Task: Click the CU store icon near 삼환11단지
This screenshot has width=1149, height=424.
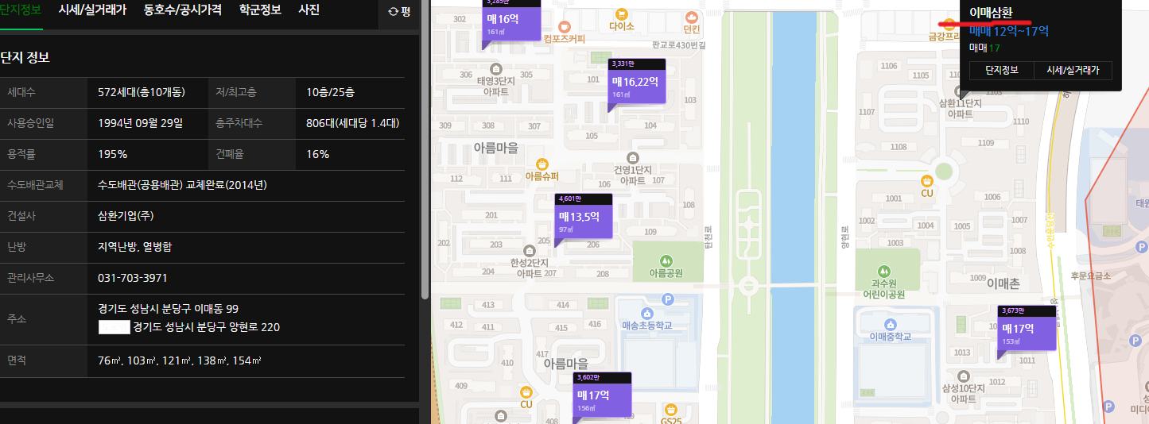Action: [x=926, y=181]
